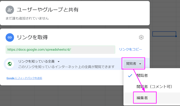Click the selected spreadsheet cell behind the dialog

click(x=164, y=34)
